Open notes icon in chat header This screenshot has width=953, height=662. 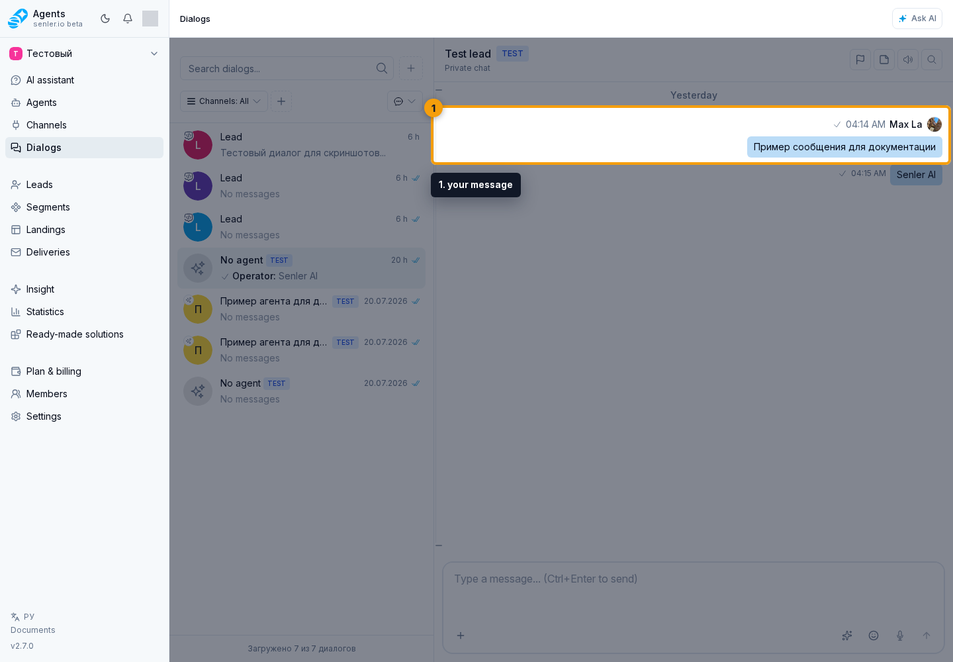pos(884,60)
